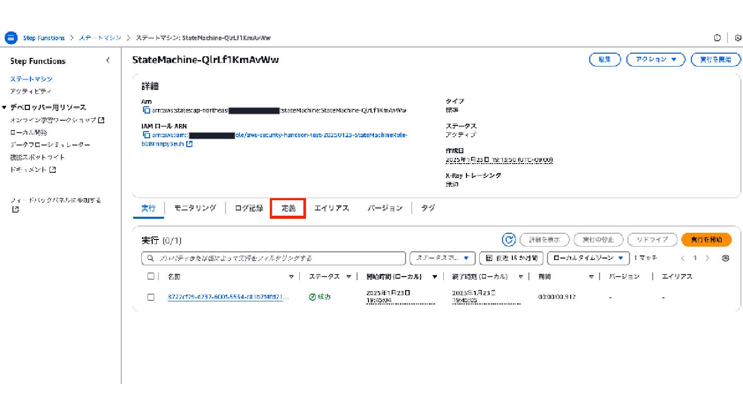Click page number 1 in pagination
The image size is (743, 418).
click(695, 258)
